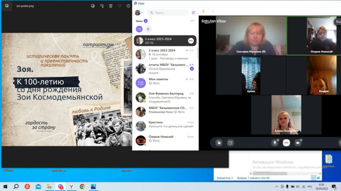Open the Chats three-dots menu

click(192, 21)
